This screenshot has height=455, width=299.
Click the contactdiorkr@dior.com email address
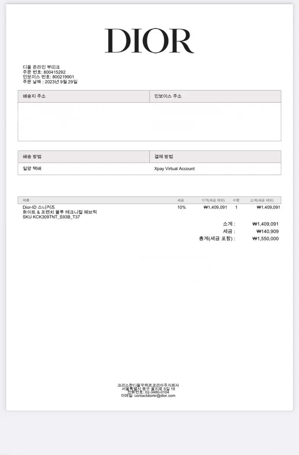(155, 395)
